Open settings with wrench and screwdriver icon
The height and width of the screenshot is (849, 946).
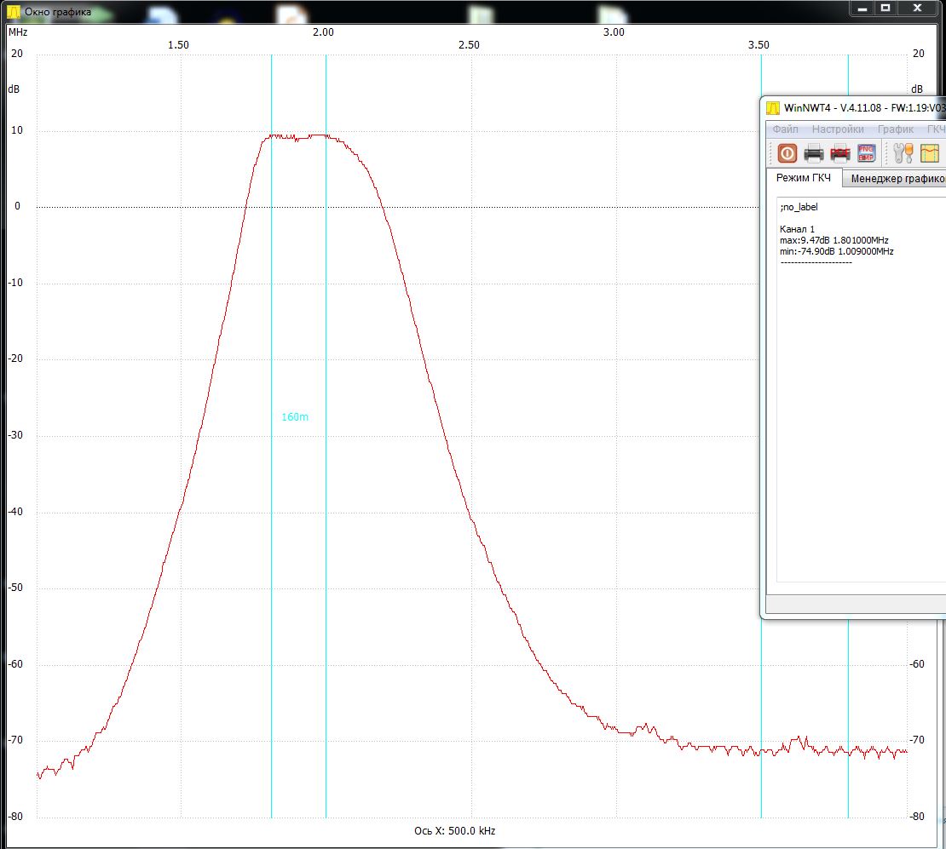pos(903,153)
